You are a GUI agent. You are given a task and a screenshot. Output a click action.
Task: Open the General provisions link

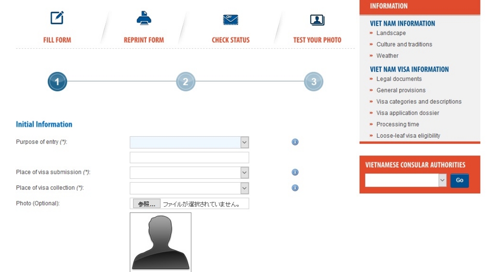[401, 90]
